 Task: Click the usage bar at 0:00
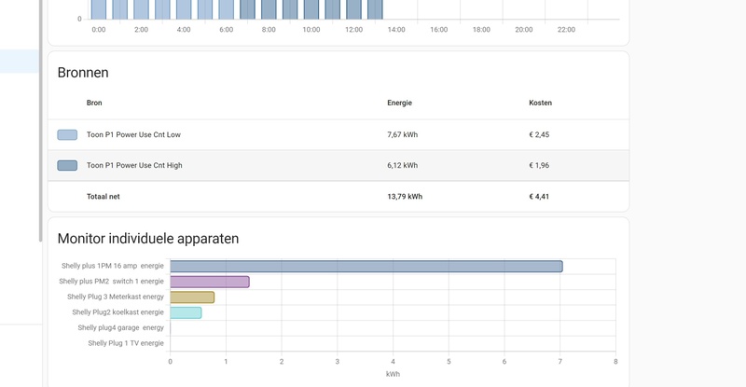(x=99, y=9)
